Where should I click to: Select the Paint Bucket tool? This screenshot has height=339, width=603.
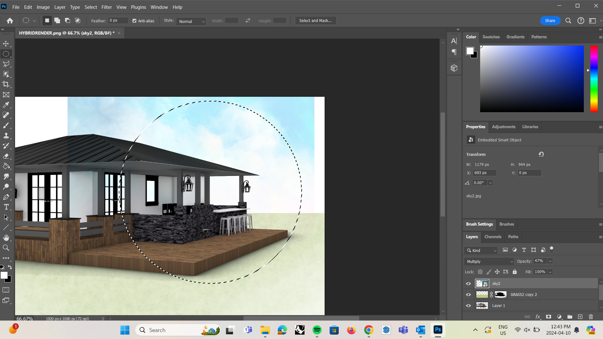click(6, 166)
